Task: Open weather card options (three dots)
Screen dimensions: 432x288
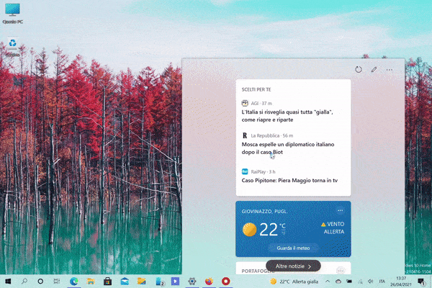Action: [x=341, y=210]
